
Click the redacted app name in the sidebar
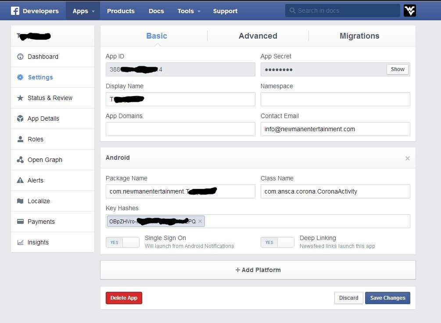(34, 36)
